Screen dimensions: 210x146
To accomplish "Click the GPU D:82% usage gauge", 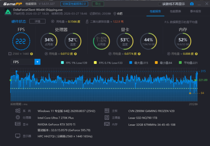I will pyautogui.click(x=101, y=41).
